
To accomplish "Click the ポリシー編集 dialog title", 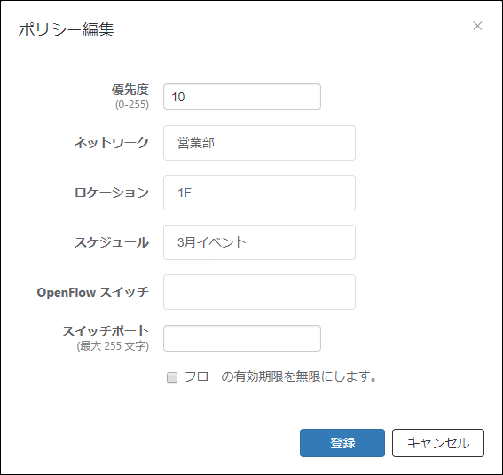I will pyautogui.click(x=66, y=29).
